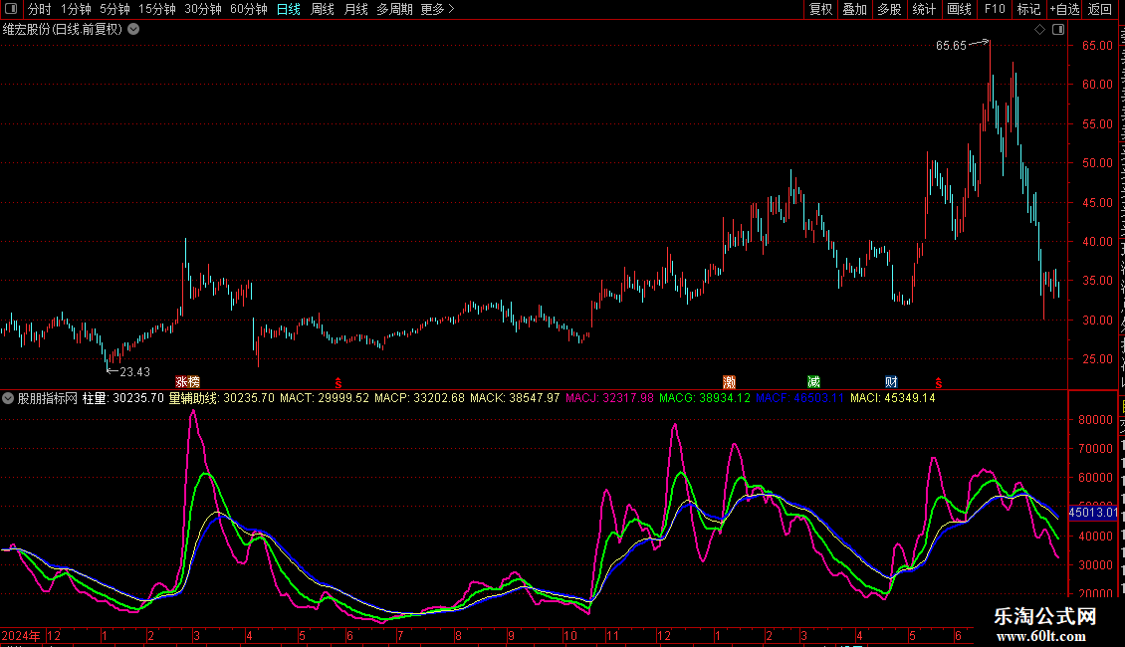Click 标记 mark button
The image size is (1125, 647).
point(1028,9)
